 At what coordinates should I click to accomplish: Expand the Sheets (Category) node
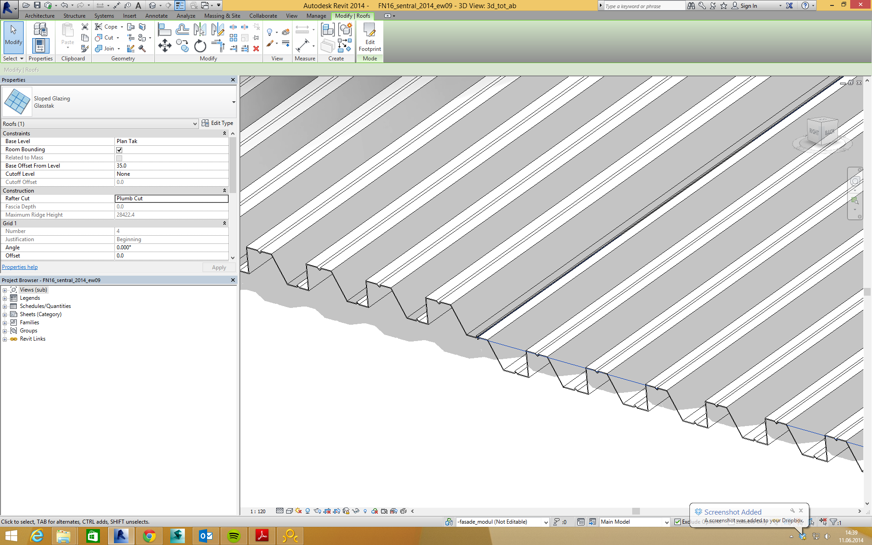5,315
